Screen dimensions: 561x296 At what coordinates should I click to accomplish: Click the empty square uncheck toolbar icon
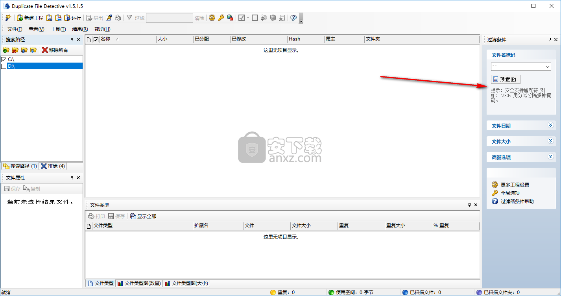(x=255, y=18)
